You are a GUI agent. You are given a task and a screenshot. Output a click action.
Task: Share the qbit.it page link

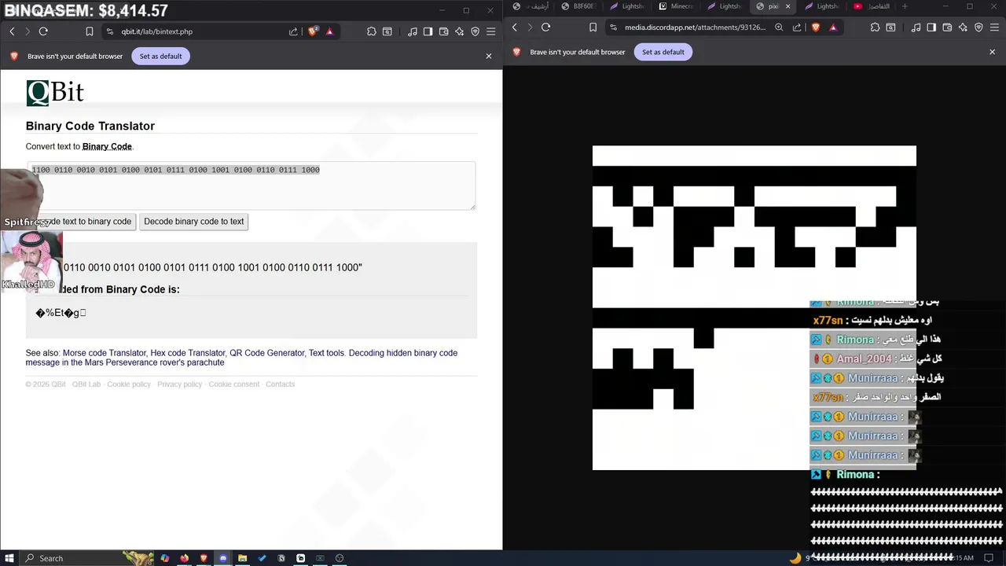(293, 31)
